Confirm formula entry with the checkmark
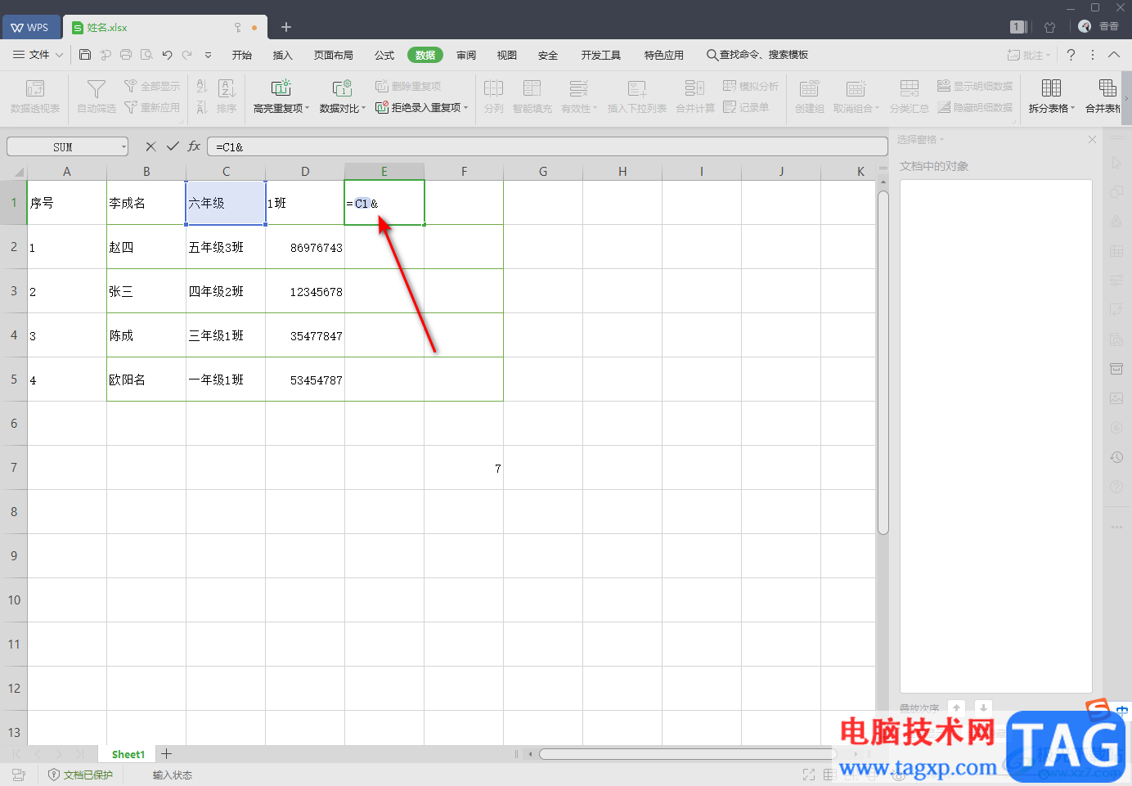 tap(173, 146)
